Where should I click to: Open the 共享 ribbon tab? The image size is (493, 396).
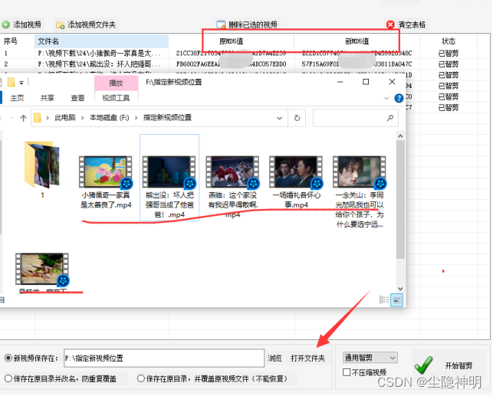(48, 98)
